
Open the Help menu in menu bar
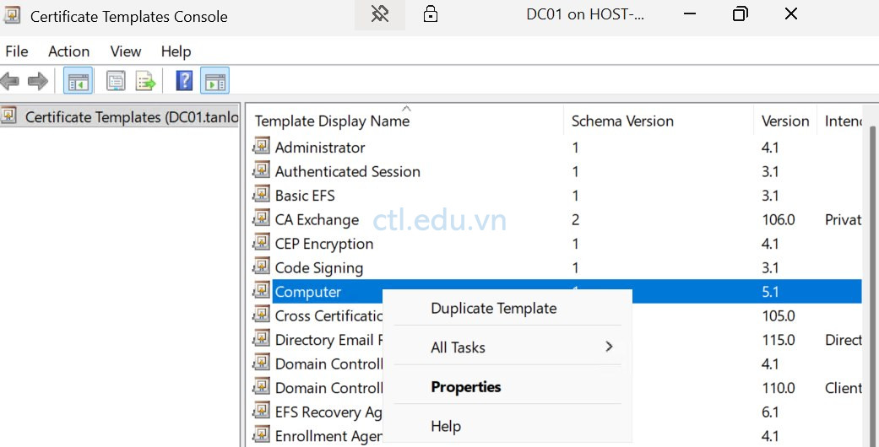click(176, 51)
